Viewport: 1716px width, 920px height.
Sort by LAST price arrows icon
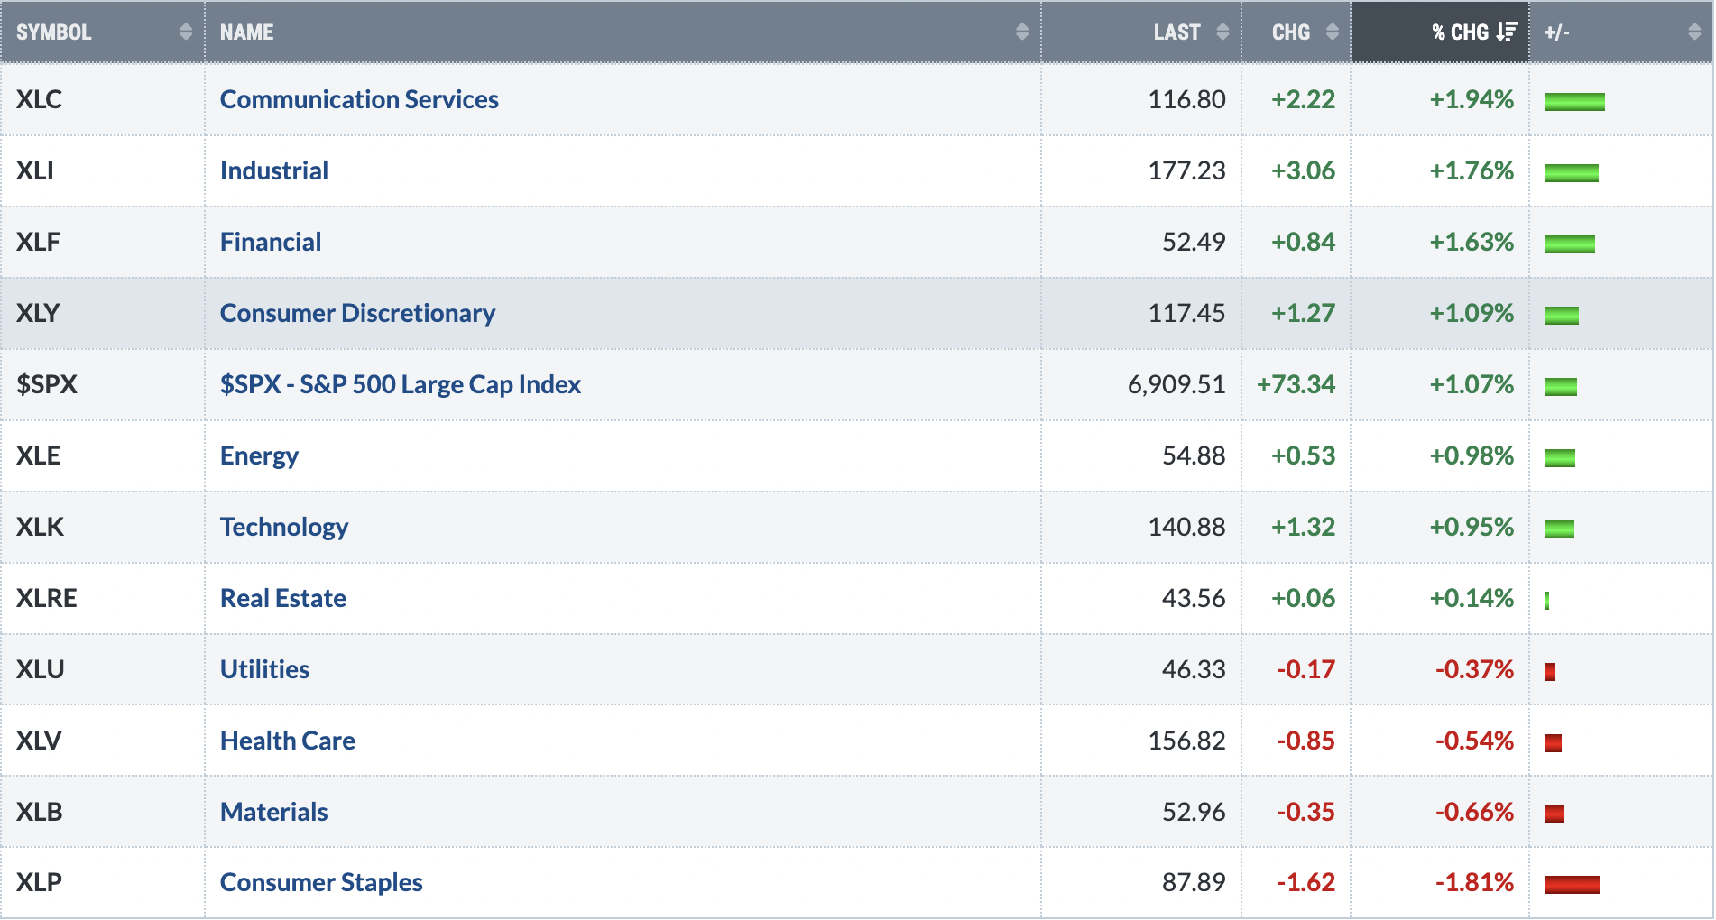(1222, 32)
